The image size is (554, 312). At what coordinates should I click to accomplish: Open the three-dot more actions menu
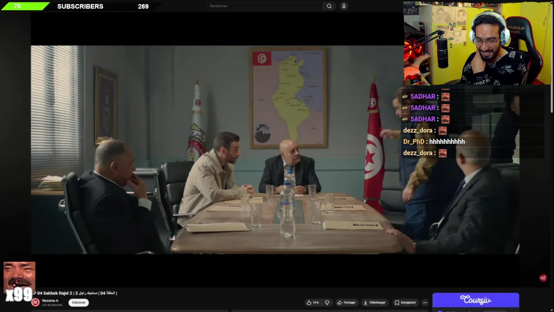[x=425, y=302]
